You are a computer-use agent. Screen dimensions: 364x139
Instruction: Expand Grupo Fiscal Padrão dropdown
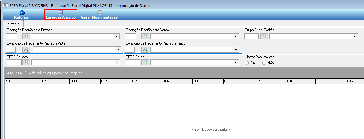355,36
